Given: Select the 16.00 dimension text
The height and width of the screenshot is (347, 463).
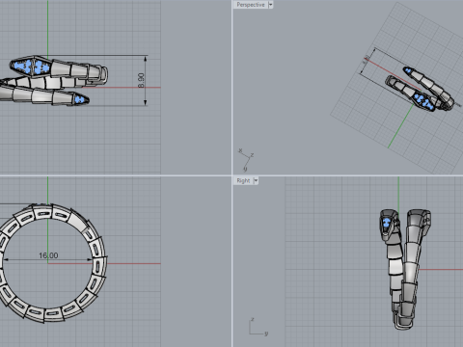Looking at the screenshot, I should pos(48,255).
